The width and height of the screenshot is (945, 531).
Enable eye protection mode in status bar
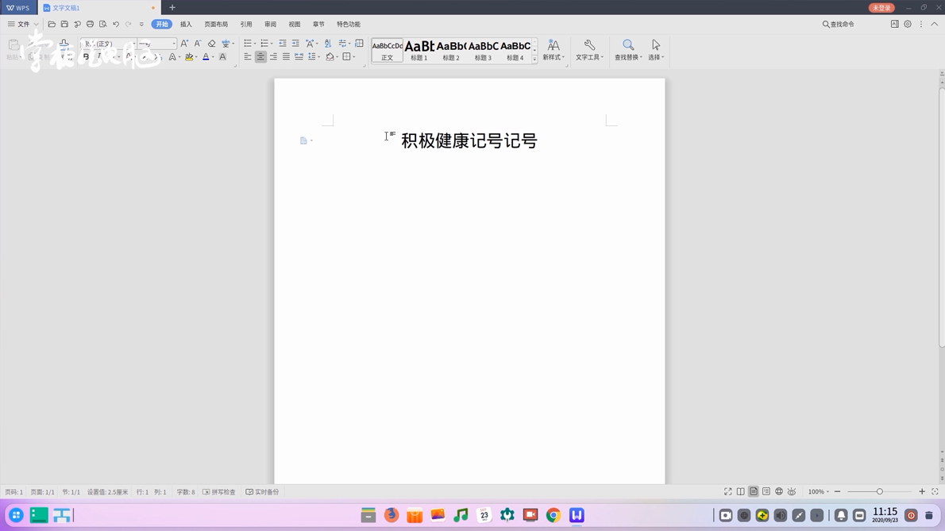792,491
